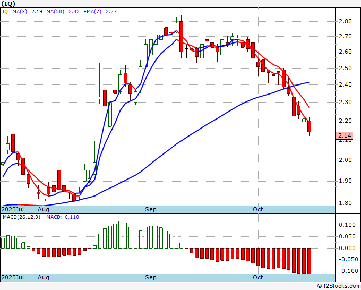Click Aug on MACD time axis
The width and height of the screenshot is (361, 290).
coord(44,277)
